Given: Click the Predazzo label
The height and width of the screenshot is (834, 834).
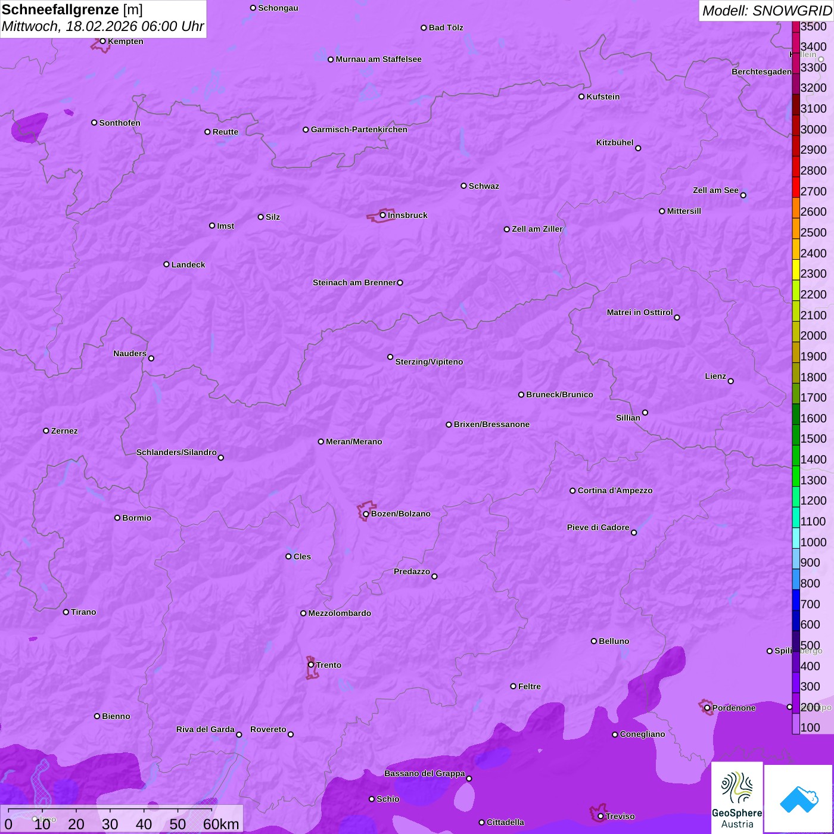Looking at the screenshot, I should [412, 571].
